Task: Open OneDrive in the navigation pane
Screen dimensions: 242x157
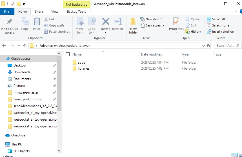Action: click(18, 135)
